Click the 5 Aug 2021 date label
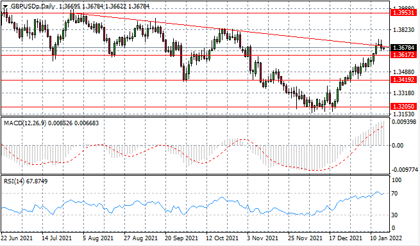The width and height of the screenshot is (420, 246). (97, 238)
